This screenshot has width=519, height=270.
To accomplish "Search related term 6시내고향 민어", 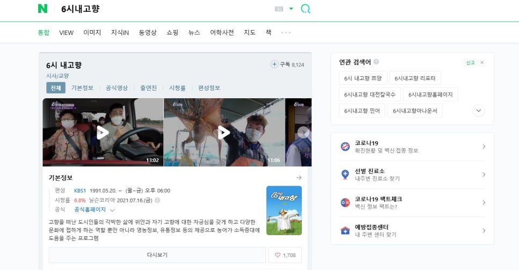I will pos(362,111).
